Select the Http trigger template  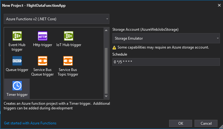tap(43, 39)
